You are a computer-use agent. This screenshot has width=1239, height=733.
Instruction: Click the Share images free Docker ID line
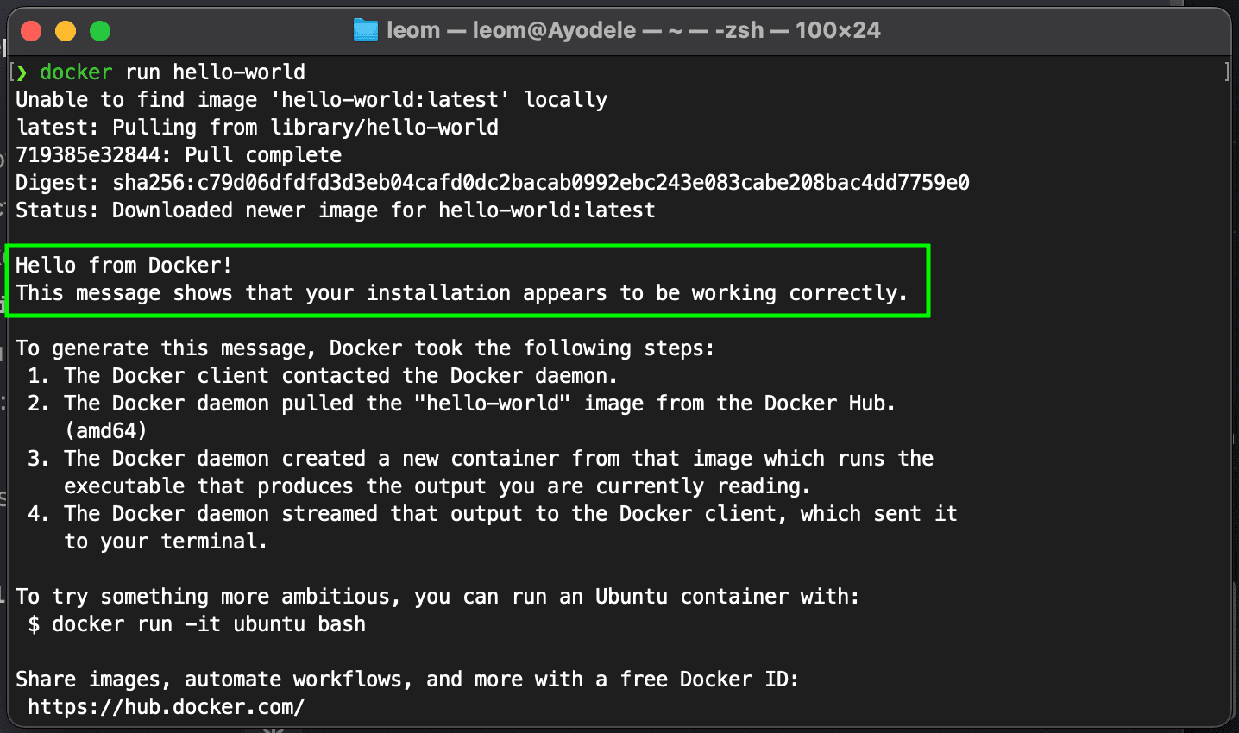[406, 679]
